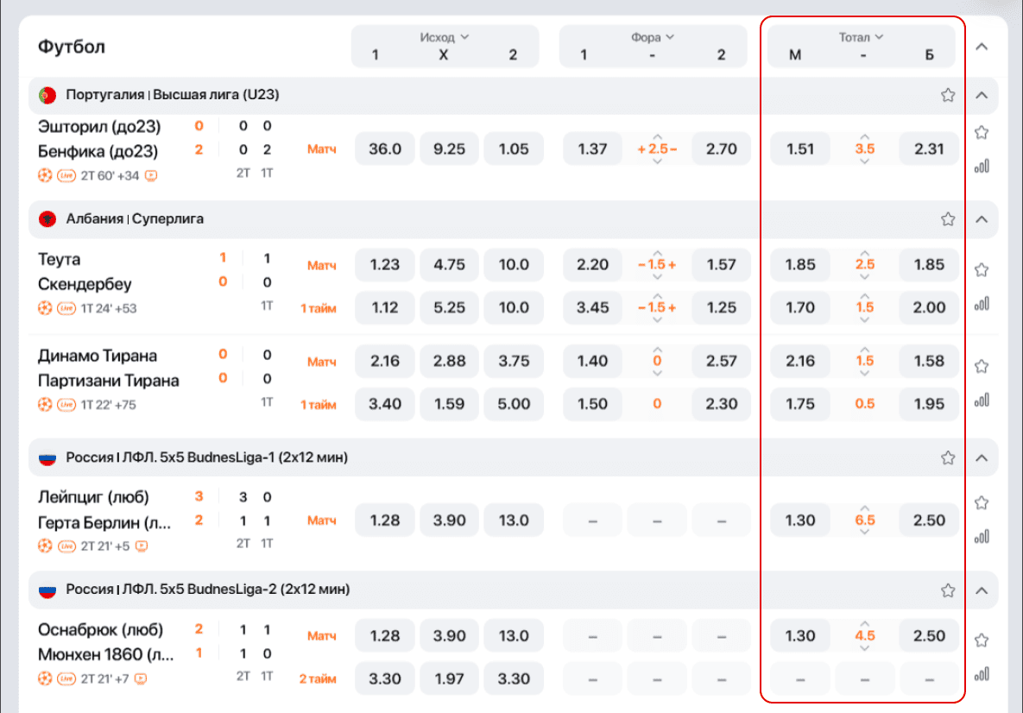Screen dimensions: 1023x713
Task: Open the Исход market dropdown
Action: tap(444, 37)
